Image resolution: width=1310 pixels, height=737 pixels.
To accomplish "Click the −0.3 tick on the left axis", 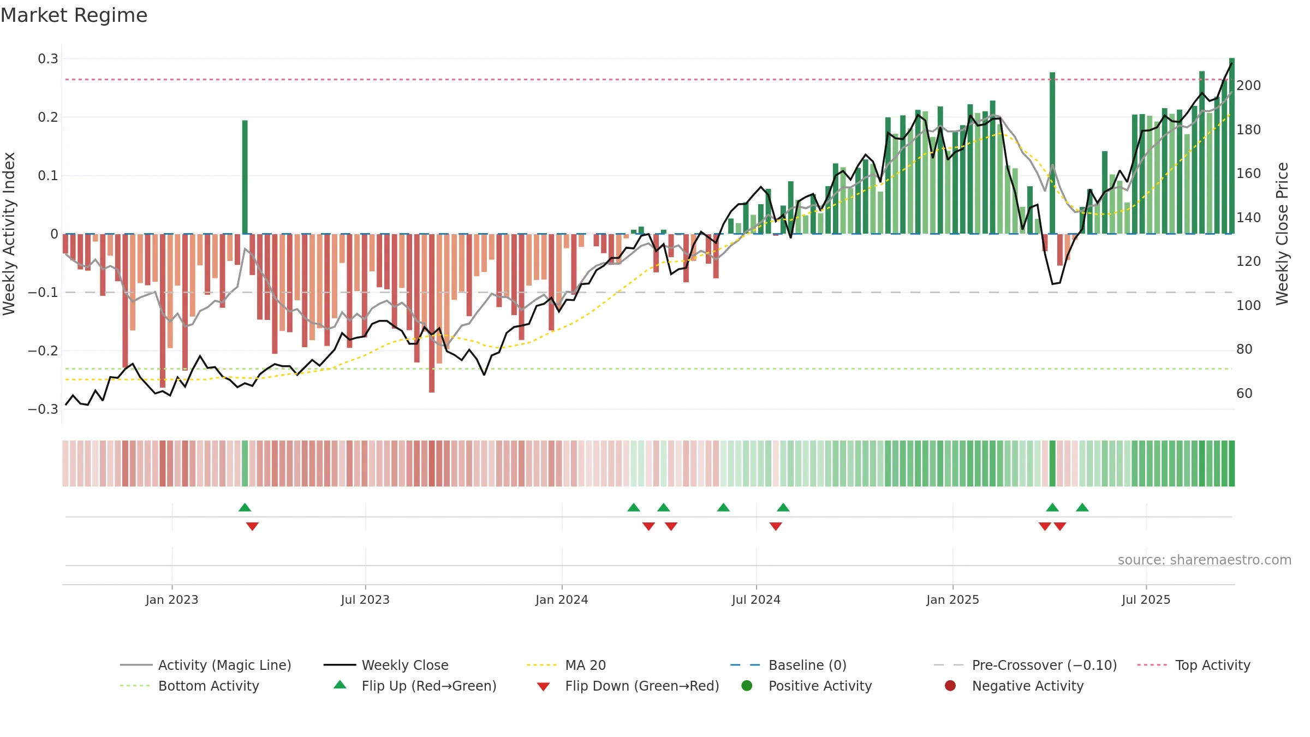I will [x=43, y=409].
